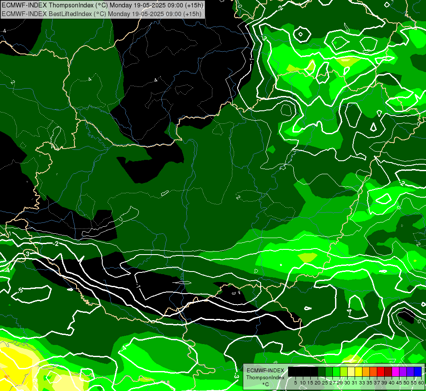Select the bright green 27-29 legend swatch
426x391 pixels.
337,371
